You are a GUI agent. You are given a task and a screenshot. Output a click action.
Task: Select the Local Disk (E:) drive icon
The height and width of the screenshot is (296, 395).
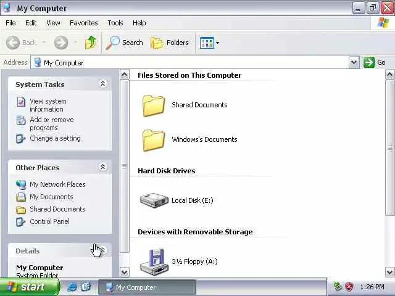(154, 200)
